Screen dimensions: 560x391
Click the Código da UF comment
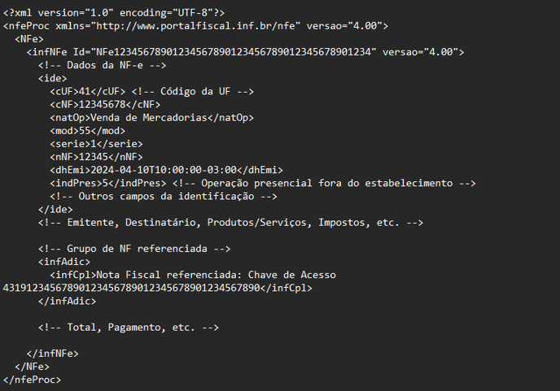click(192, 91)
